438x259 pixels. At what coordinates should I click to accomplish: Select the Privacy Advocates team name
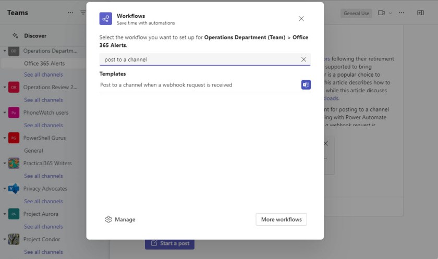click(45, 189)
